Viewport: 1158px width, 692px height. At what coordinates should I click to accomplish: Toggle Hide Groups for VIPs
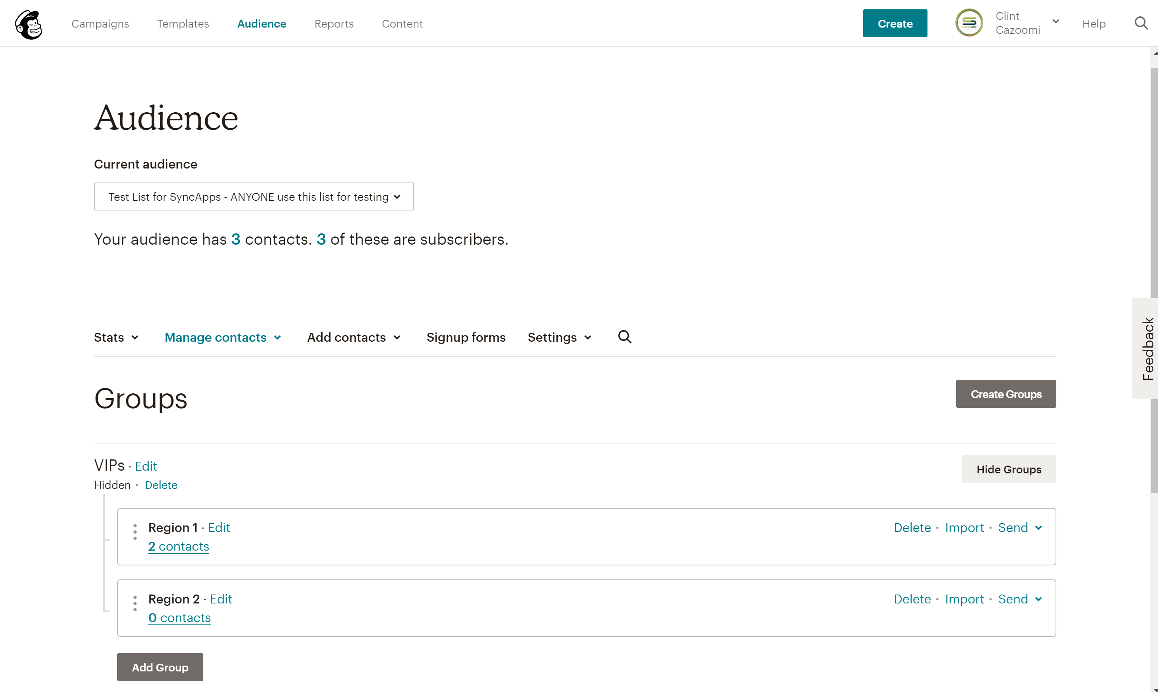point(1009,469)
